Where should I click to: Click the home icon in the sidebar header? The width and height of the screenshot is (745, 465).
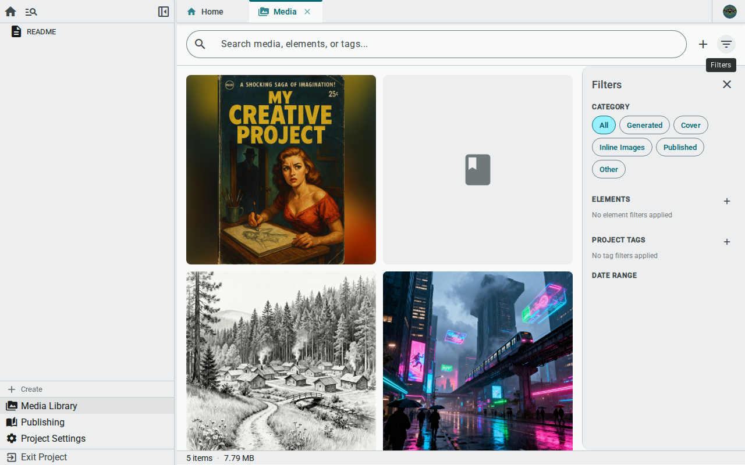coord(10,12)
